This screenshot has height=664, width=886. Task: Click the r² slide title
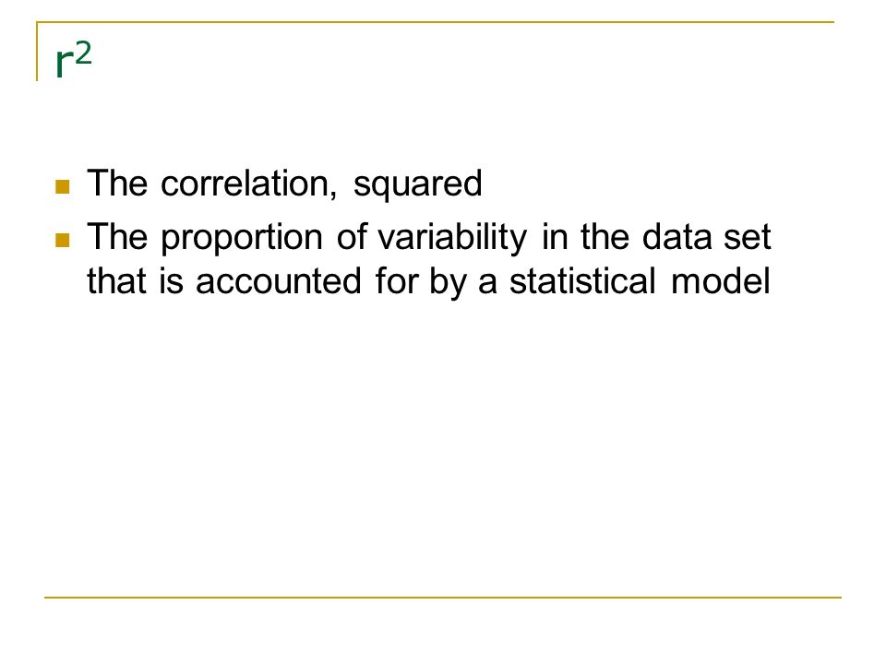pos(74,61)
